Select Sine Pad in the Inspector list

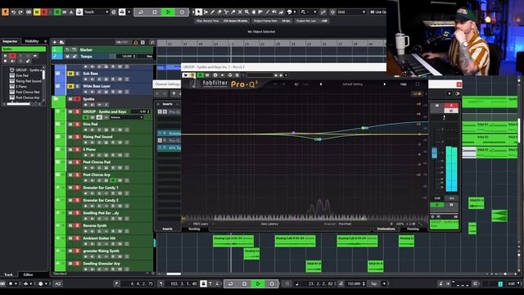click(x=22, y=75)
